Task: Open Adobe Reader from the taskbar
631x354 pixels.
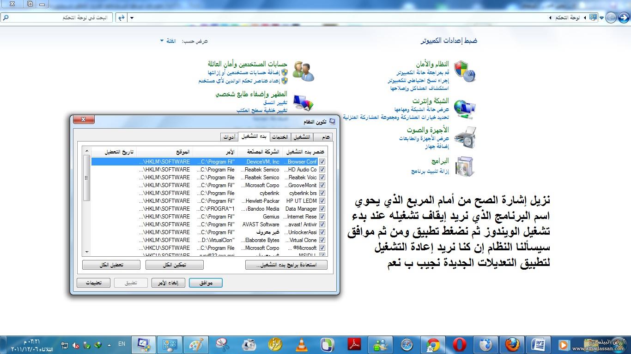Action: [354, 344]
